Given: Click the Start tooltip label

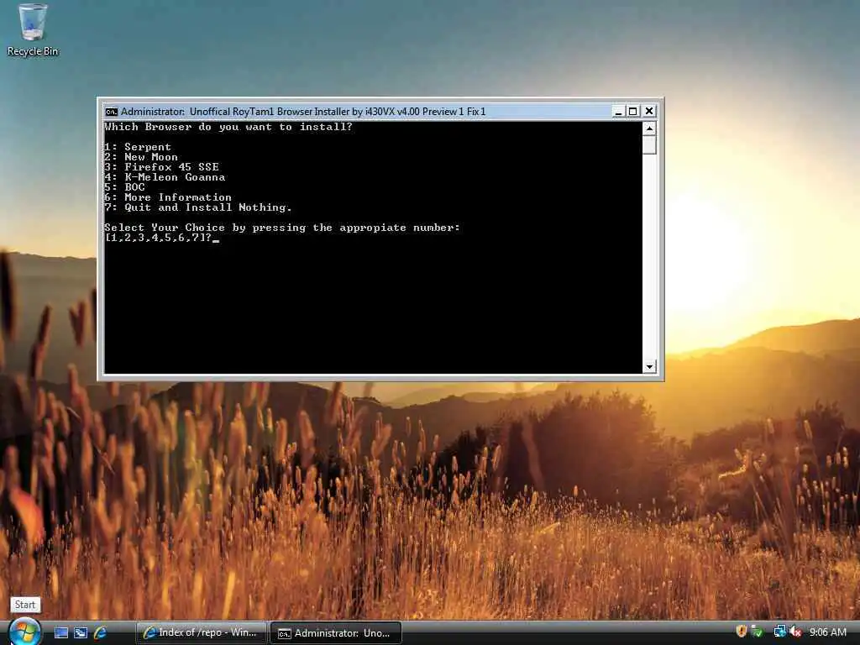Looking at the screenshot, I should [x=25, y=605].
